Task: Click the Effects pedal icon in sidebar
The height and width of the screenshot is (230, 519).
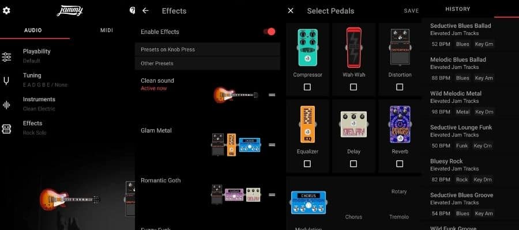Action: tap(6, 129)
